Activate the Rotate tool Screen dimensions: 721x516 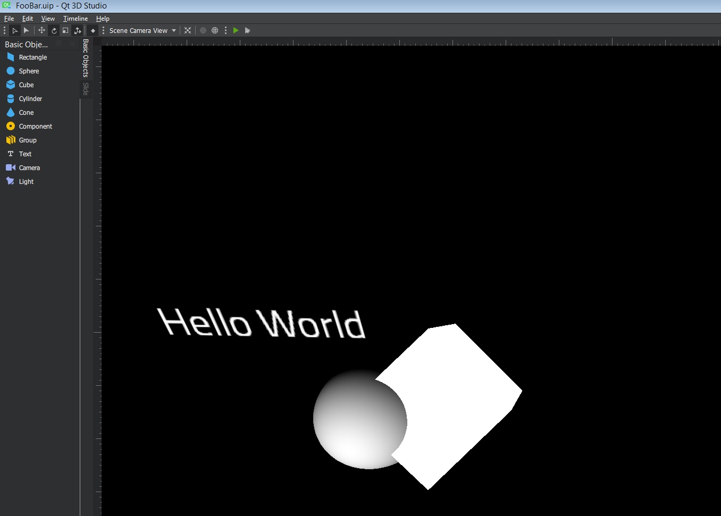tap(54, 31)
